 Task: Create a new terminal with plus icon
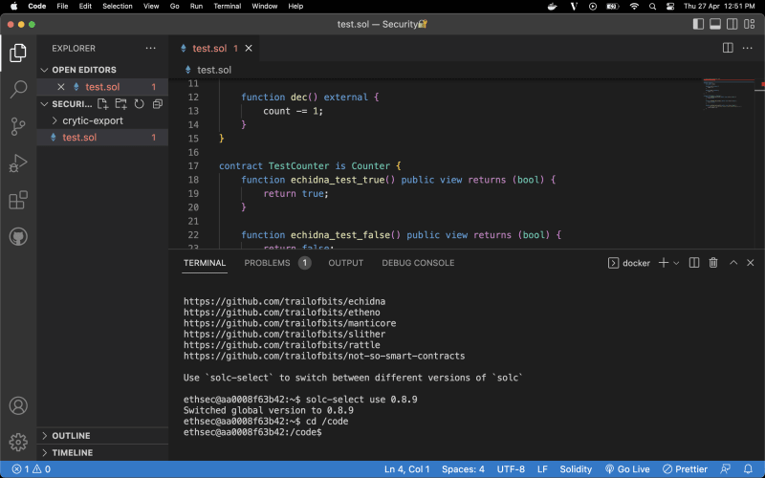click(664, 263)
